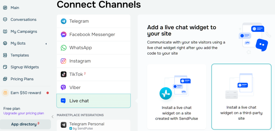Viewport: 275px width, 131px height.
Task: Click the Facebook Messenger icon
Action: click(x=63, y=34)
